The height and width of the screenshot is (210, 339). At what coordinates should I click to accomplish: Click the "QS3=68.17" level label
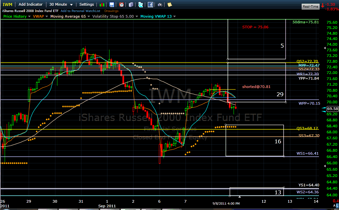307,128
